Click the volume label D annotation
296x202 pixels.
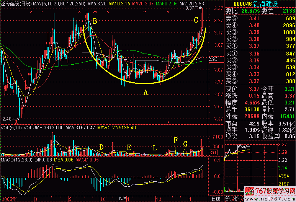101,147
